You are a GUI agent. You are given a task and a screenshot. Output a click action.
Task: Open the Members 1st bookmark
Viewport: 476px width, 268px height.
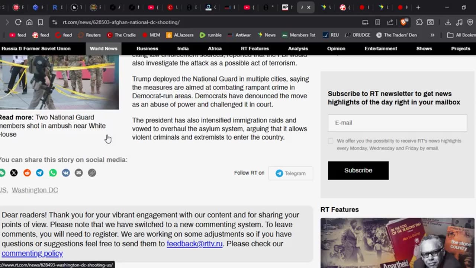(299, 35)
